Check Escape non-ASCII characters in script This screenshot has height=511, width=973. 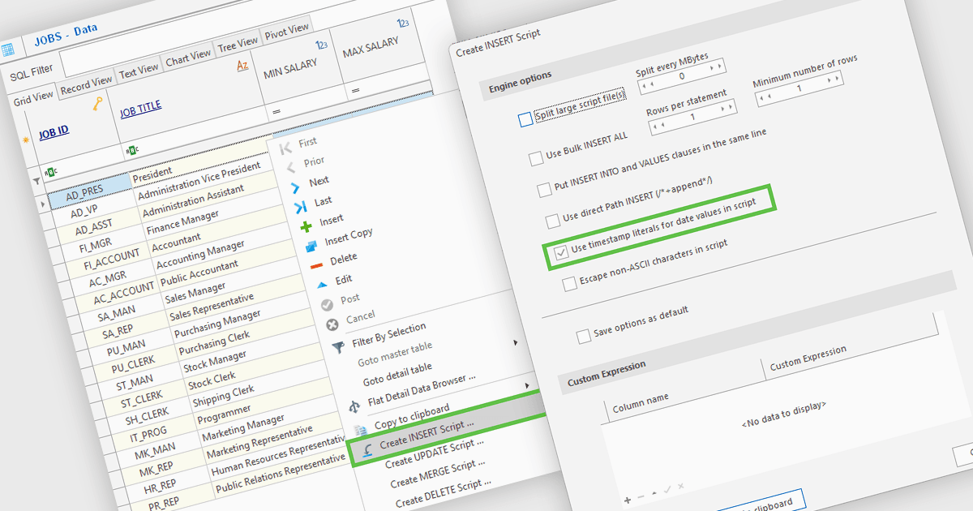click(569, 284)
